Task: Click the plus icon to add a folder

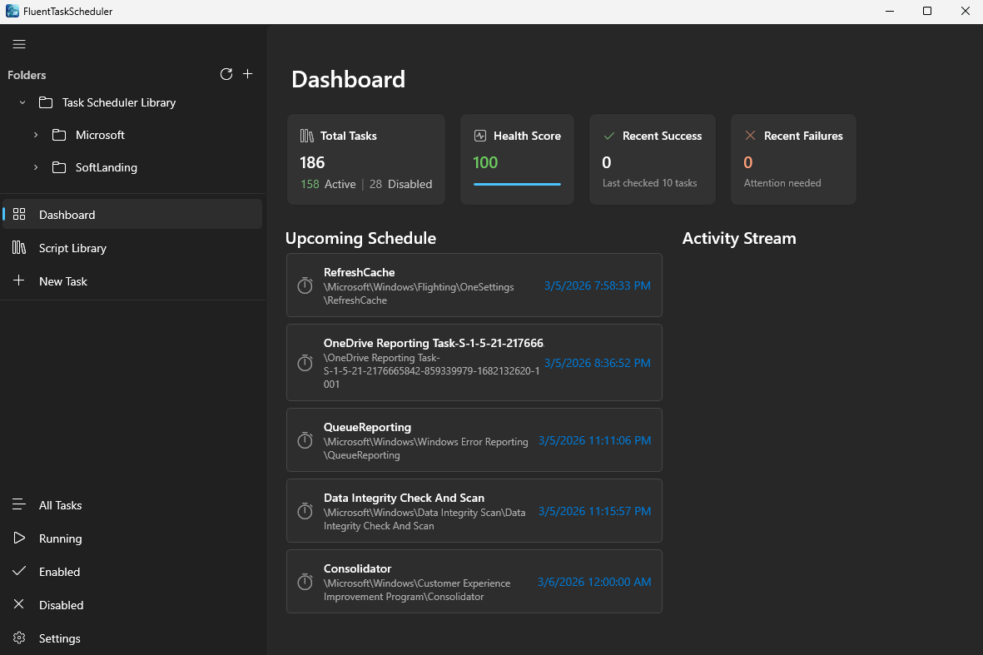Action: pos(247,74)
